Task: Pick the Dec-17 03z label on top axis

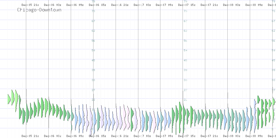Action: (x=142, y=5)
